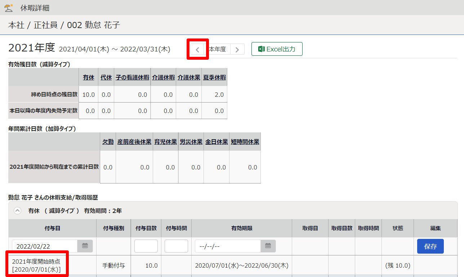Screen dimensions: 464x277
Task: Go to previous fiscal year arrow
Action: coord(197,50)
